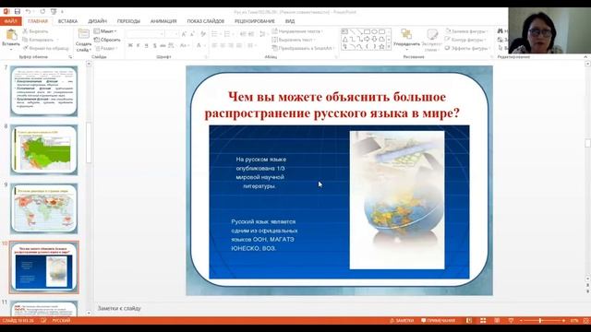The height and width of the screenshot is (332, 591).
Task: Click the increase font size icon
Action: [184, 34]
